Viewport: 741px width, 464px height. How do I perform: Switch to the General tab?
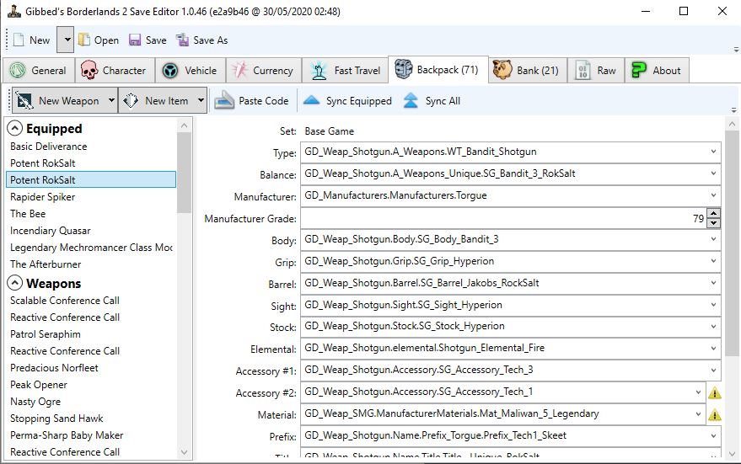click(x=38, y=71)
